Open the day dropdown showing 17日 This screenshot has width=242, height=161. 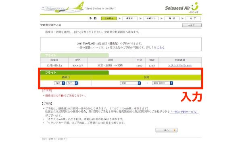pos(72,83)
